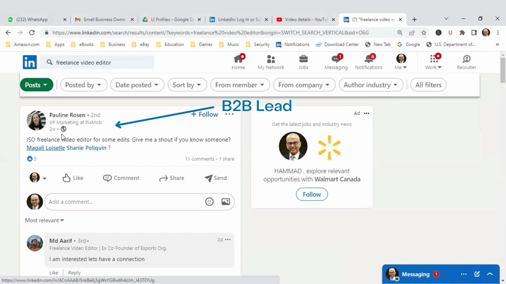This screenshot has width=506, height=284.
Task: Open the react-as identity dropdown
Action: [38, 178]
